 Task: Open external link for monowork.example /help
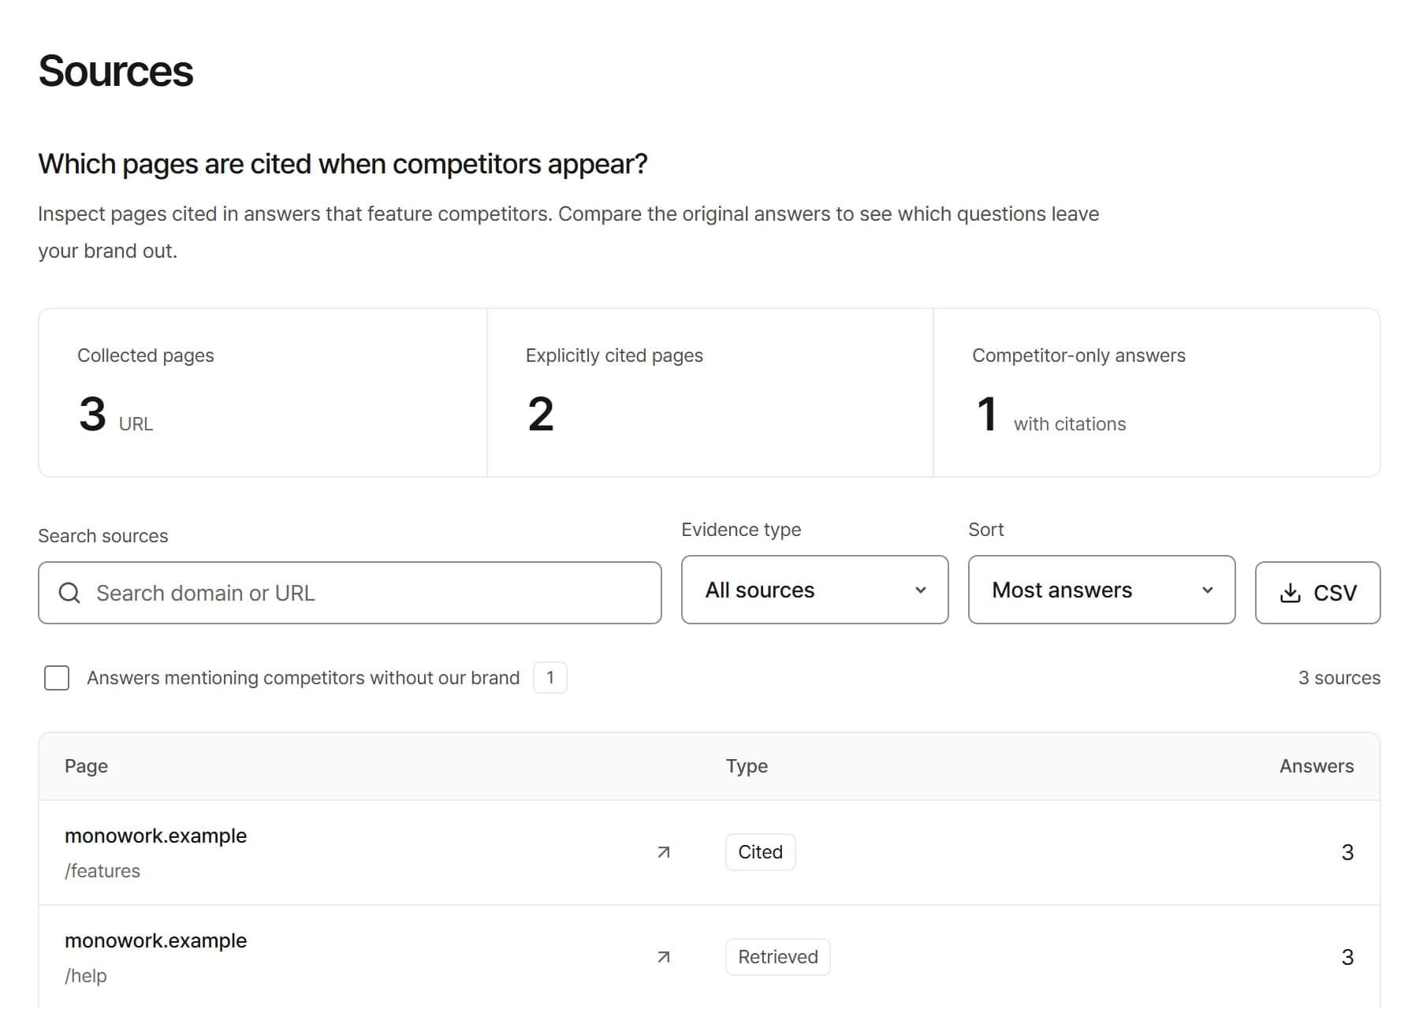(664, 957)
